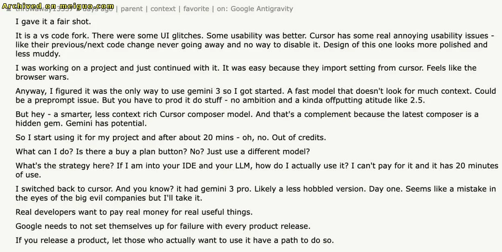Click the line ending 'Out of credits.'
502x252 pixels.
[x=171, y=138]
